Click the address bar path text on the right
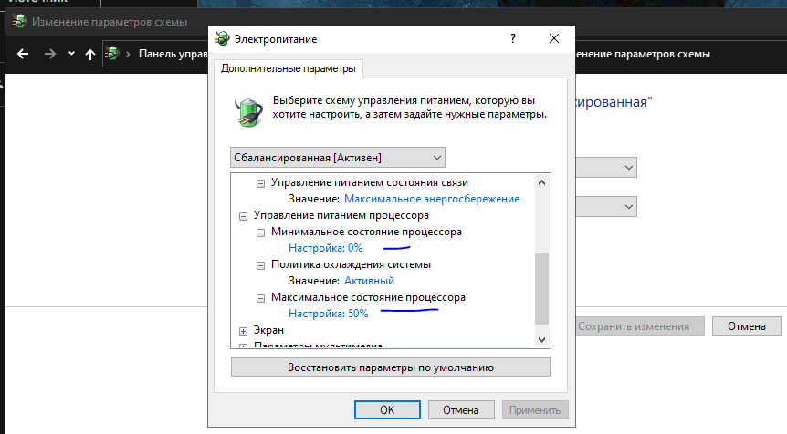Image resolution: width=787 pixels, height=434 pixels. 643,54
